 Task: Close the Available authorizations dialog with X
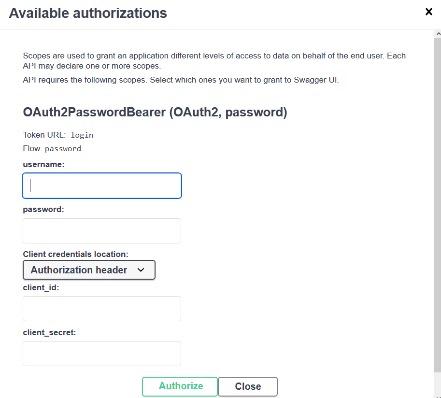428,12
